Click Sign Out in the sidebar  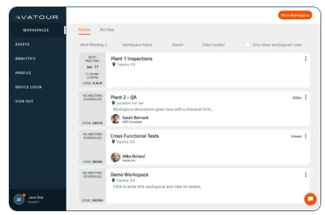pos(24,101)
